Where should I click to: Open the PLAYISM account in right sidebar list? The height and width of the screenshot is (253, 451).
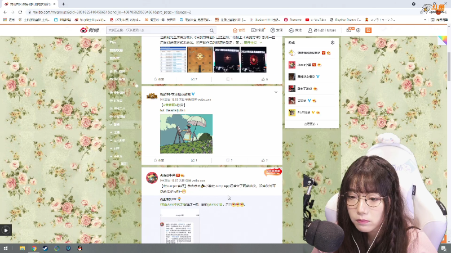point(304,112)
